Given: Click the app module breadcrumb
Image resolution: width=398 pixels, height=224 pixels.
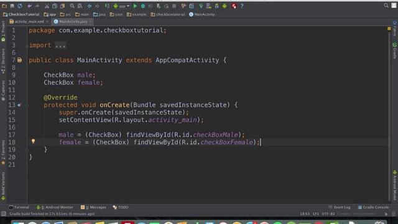Looking at the screenshot, I should click(x=50, y=14).
